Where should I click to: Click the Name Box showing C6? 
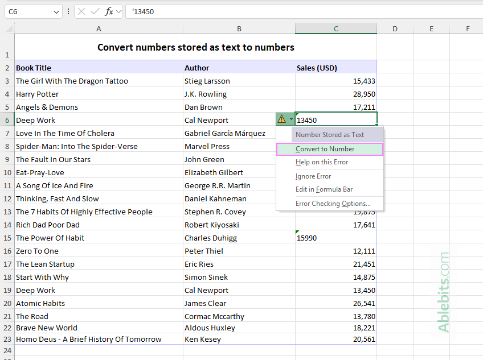(33, 12)
